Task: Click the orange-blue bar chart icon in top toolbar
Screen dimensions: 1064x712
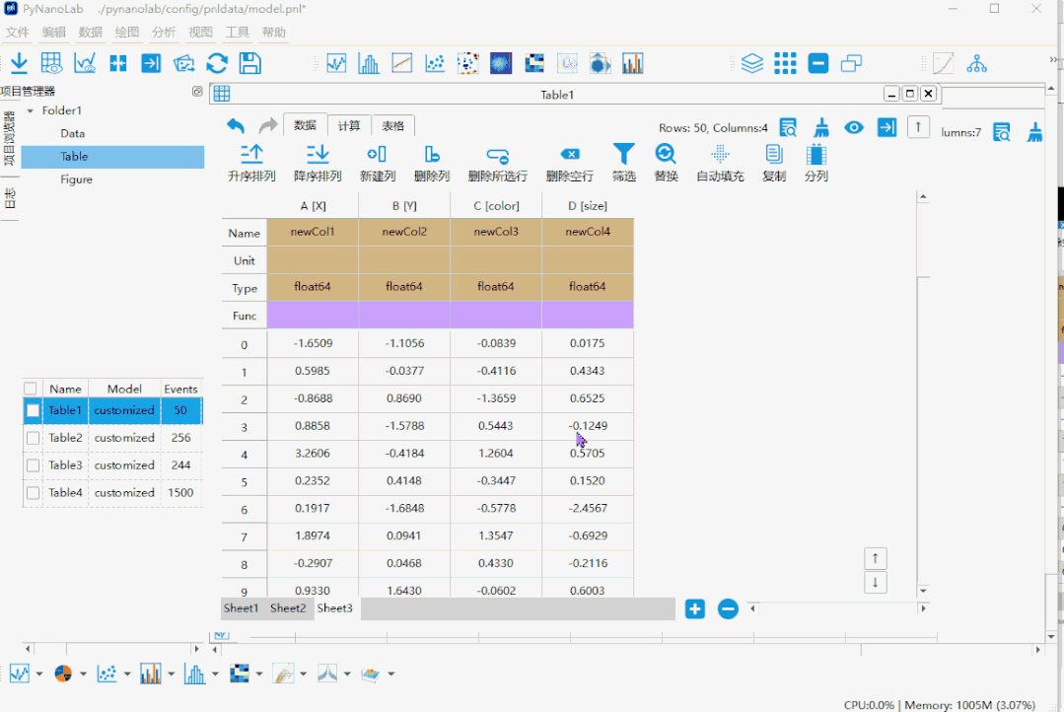Action: point(632,63)
